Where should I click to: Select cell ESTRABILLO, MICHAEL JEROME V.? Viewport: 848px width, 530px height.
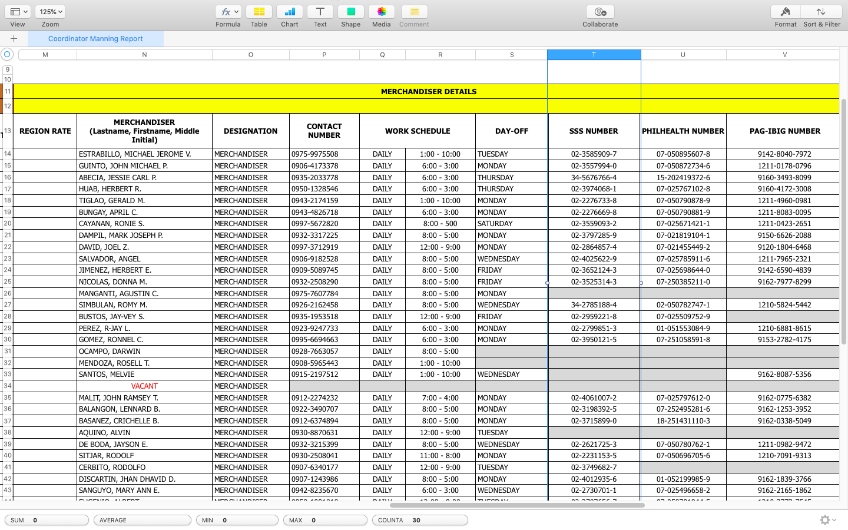click(144, 154)
